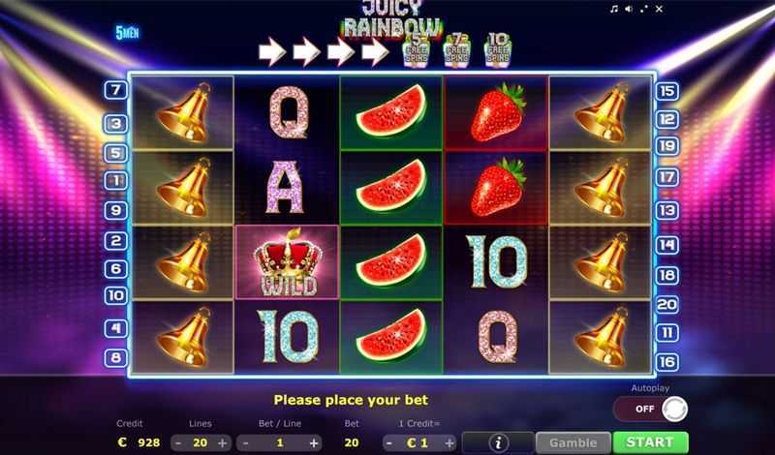Open the paytable info button
The height and width of the screenshot is (455, 775).
pyautogui.click(x=498, y=442)
